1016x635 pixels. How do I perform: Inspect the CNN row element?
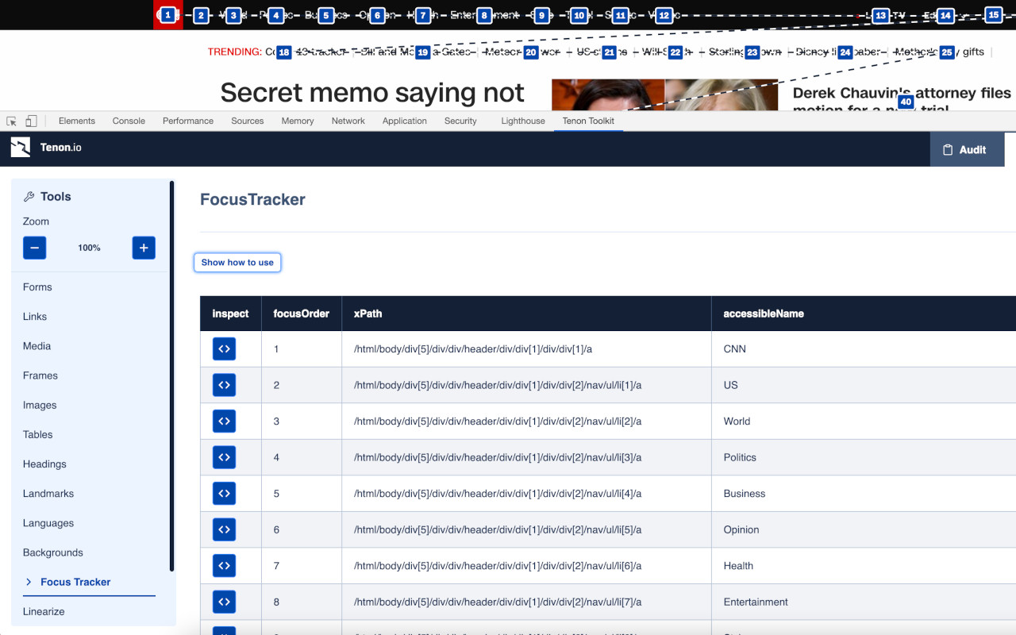click(x=224, y=348)
